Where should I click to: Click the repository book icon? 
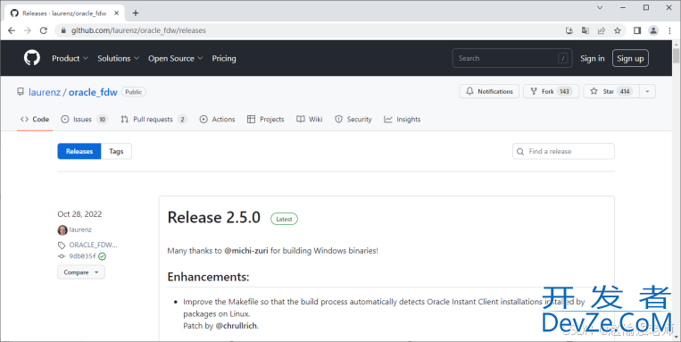point(21,92)
